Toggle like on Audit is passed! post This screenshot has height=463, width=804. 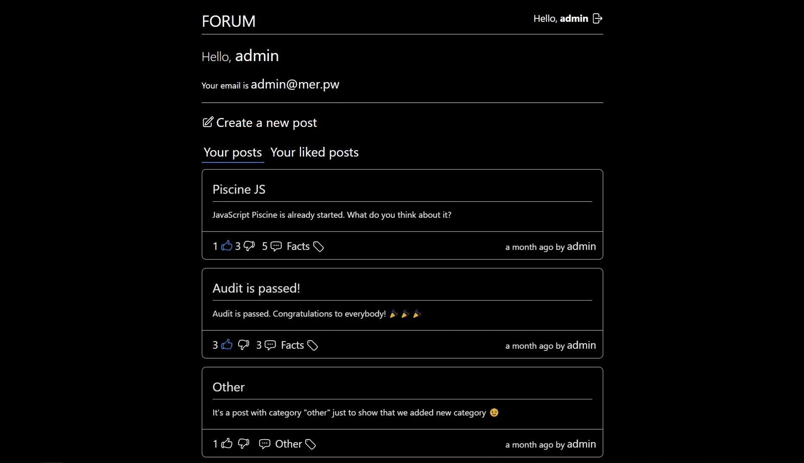pyautogui.click(x=227, y=345)
